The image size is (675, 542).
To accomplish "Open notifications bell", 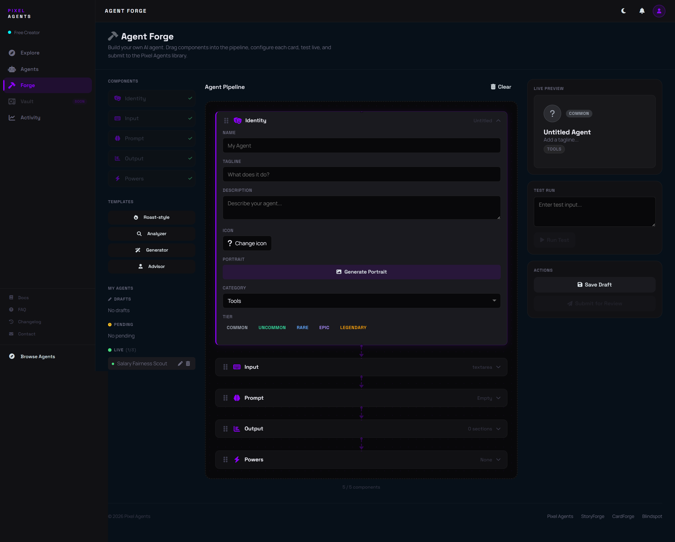I will point(641,11).
